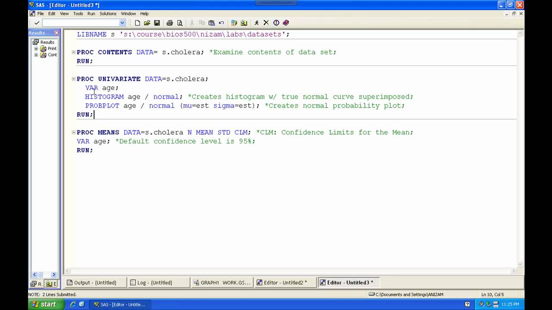Undo the last edit
This screenshot has height=310, width=552.
[x=221, y=23]
